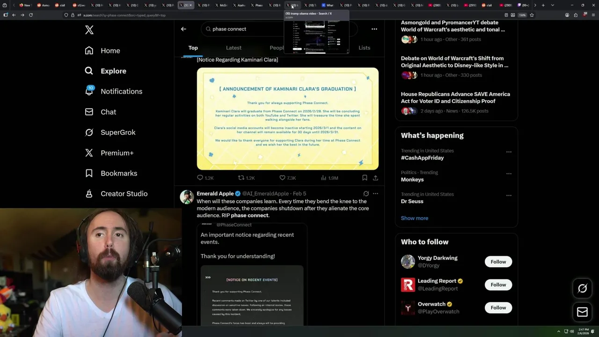Open the WoW Disney-like style debate story
The height and width of the screenshot is (337, 599).
tap(454, 62)
